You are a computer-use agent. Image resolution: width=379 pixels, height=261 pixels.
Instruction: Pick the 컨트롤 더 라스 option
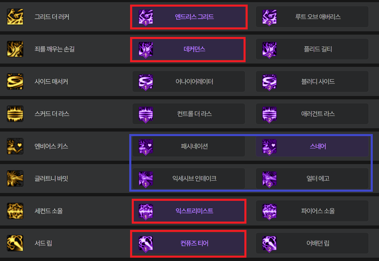click(x=194, y=114)
